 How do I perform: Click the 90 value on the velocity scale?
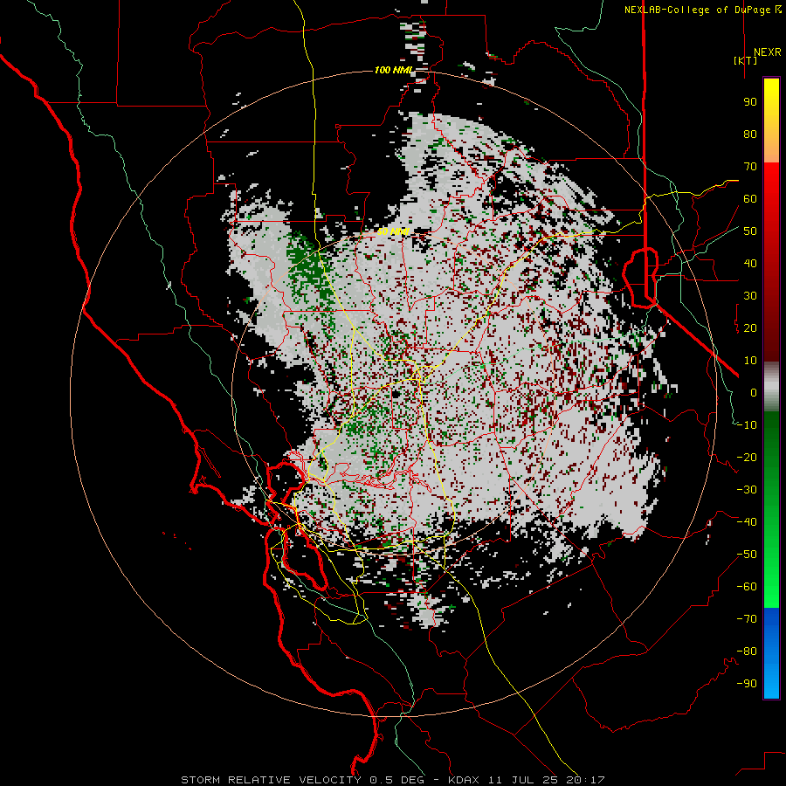coord(750,102)
